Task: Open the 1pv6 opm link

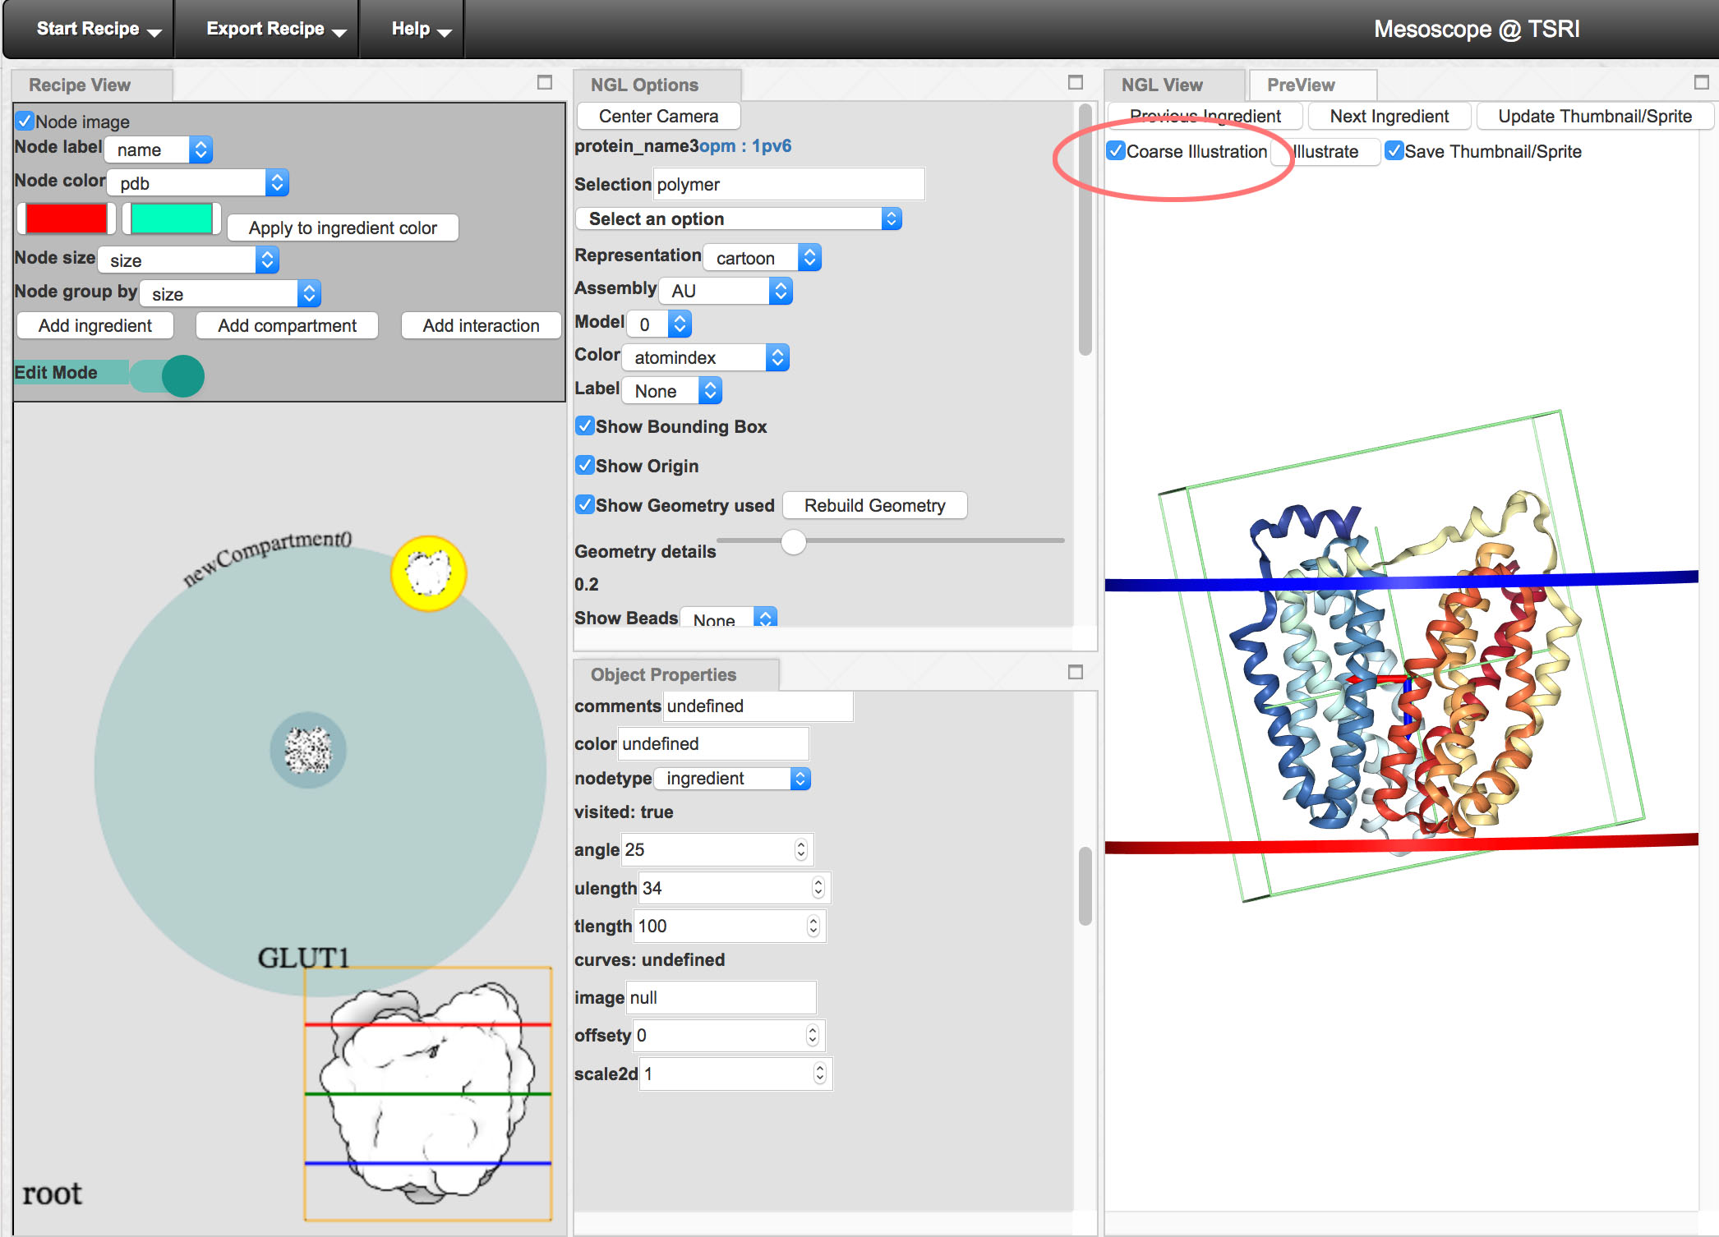Action: tap(745, 146)
